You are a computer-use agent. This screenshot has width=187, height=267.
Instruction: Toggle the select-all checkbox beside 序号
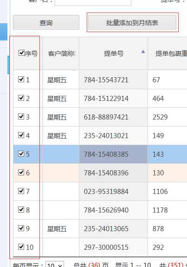pyautogui.click(x=21, y=53)
